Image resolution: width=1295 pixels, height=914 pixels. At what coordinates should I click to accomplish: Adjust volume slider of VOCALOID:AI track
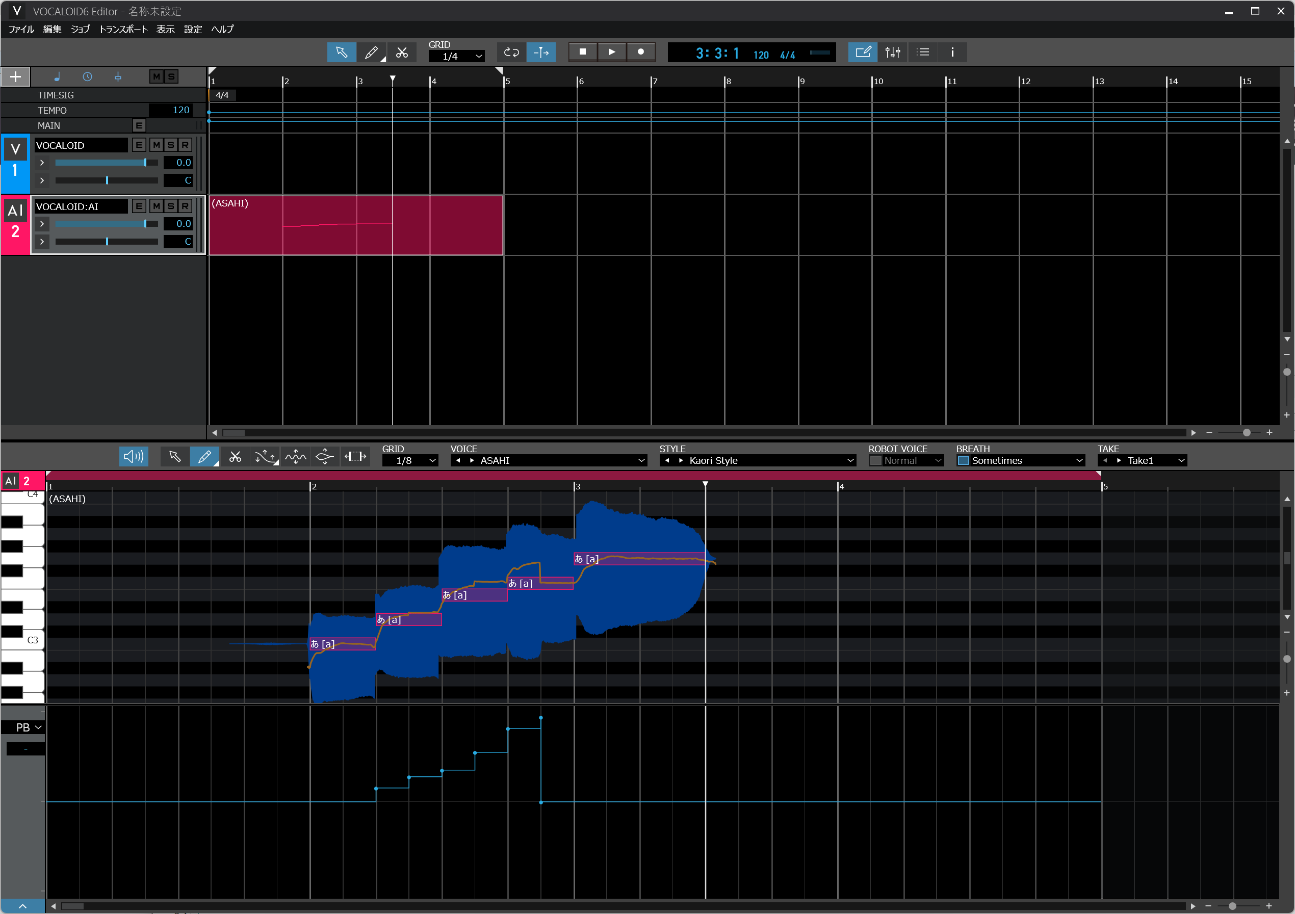click(107, 224)
